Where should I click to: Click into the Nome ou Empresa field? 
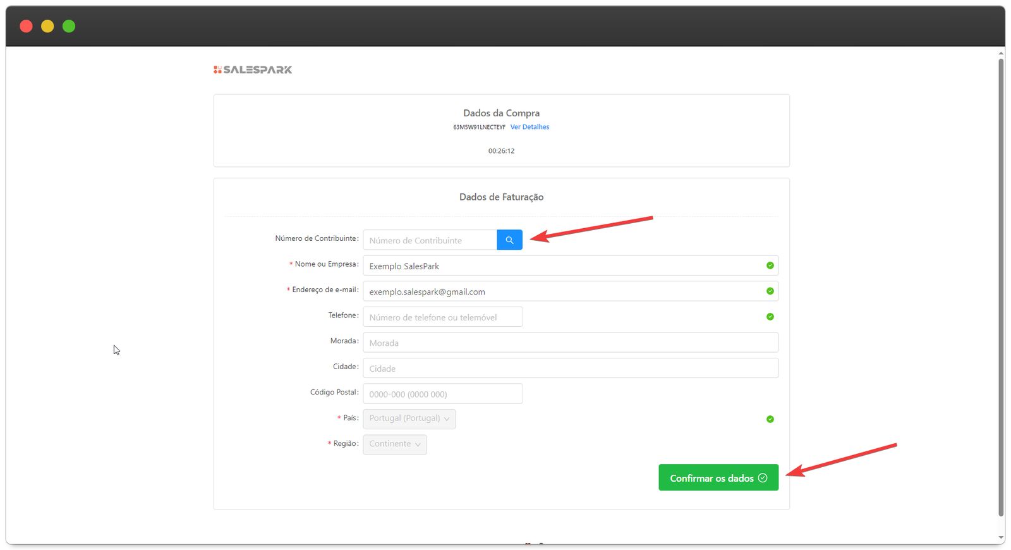[x=562, y=266]
